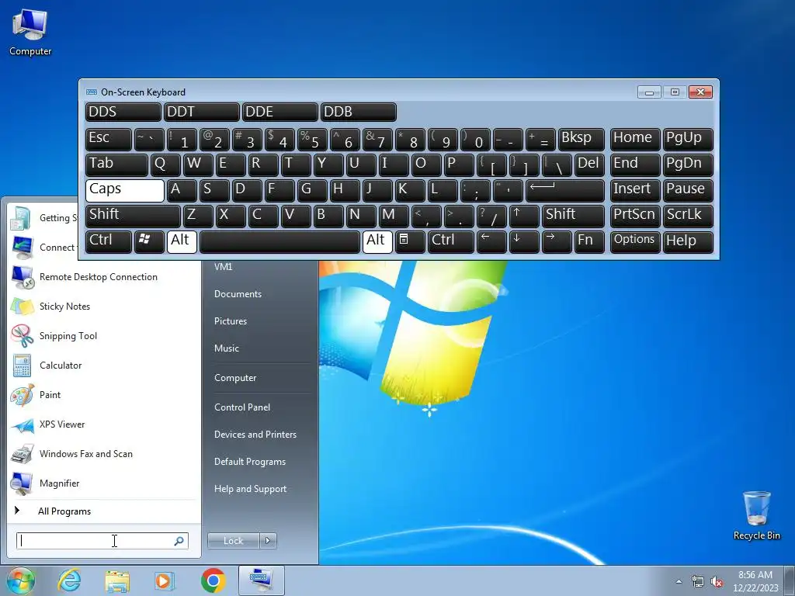The height and width of the screenshot is (596, 795).
Task: Toggle the ScrLk key
Action: pos(688,217)
